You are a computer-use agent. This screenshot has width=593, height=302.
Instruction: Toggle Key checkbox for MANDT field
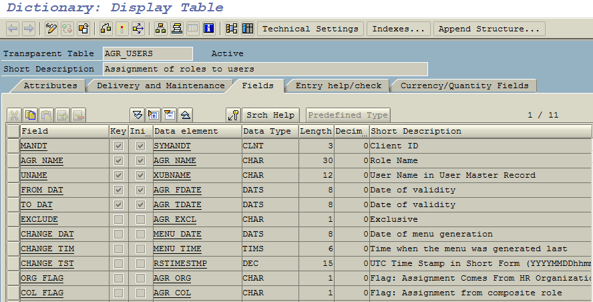click(118, 146)
